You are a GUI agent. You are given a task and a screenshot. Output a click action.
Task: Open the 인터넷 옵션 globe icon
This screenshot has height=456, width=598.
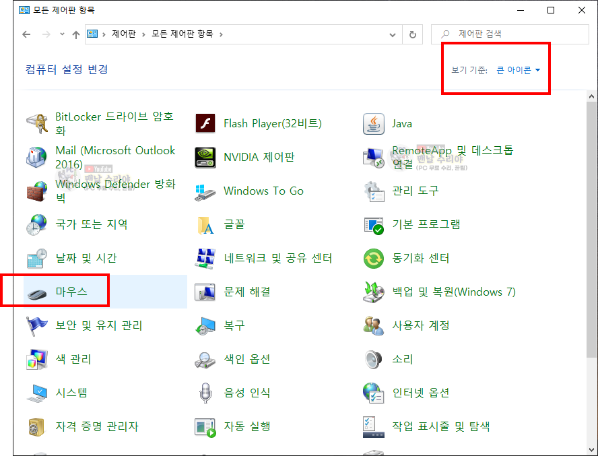373,393
